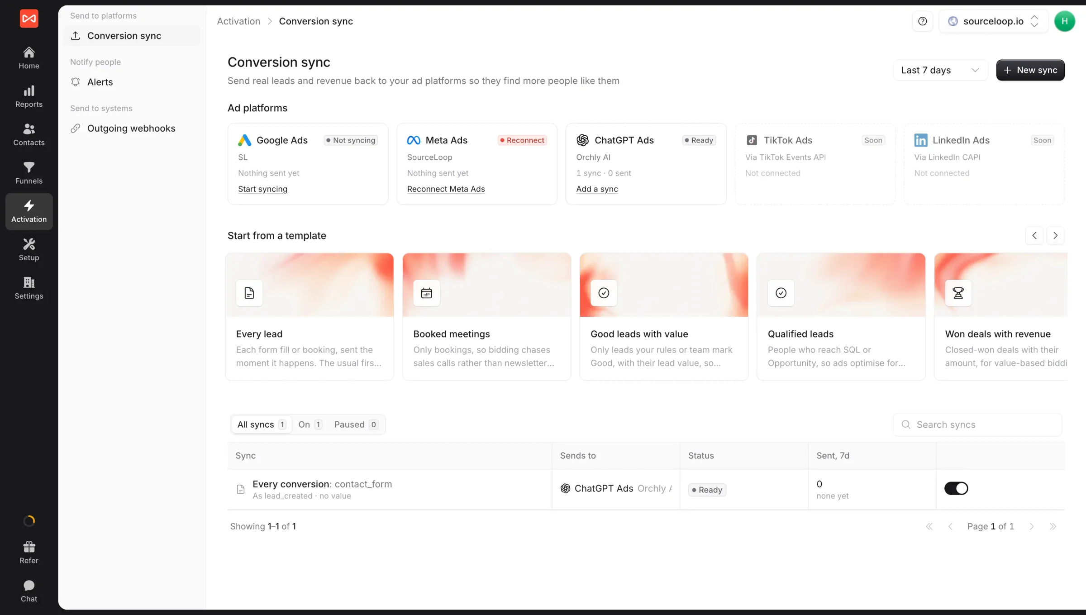The width and height of the screenshot is (1086, 615).
Task: Open user avatar H menu
Action: click(1064, 21)
